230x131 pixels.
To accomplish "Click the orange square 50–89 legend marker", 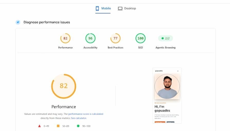I will (58, 126).
